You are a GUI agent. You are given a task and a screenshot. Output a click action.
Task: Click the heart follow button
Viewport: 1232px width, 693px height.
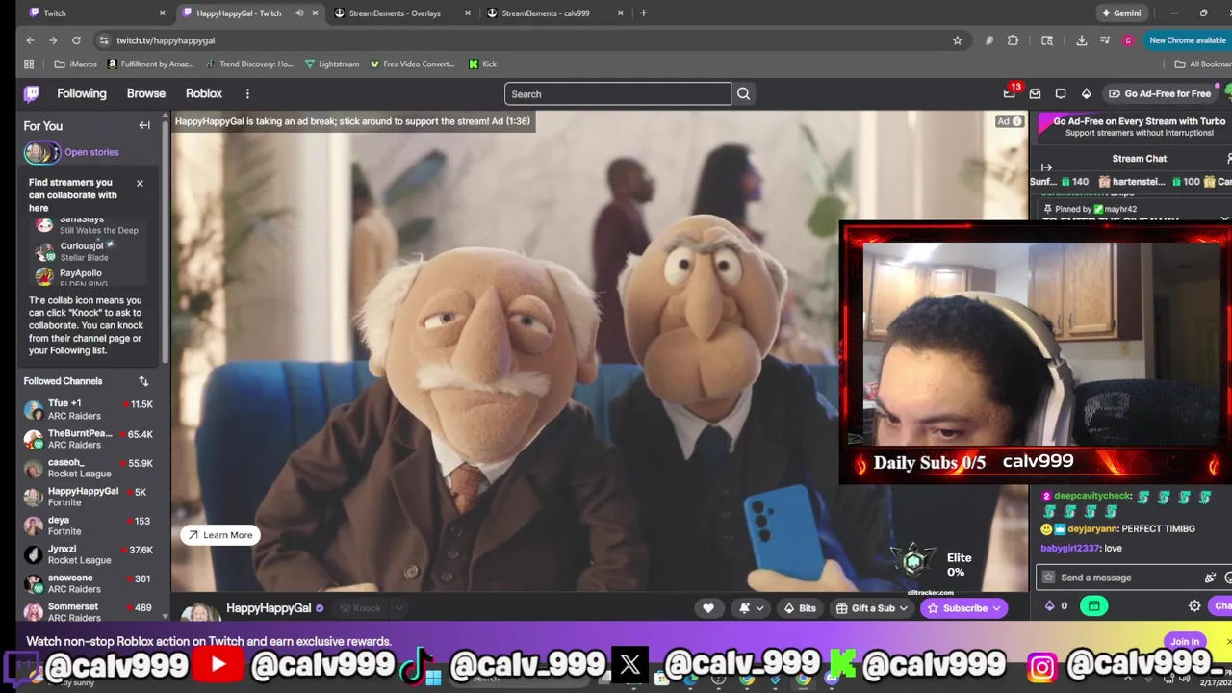708,608
